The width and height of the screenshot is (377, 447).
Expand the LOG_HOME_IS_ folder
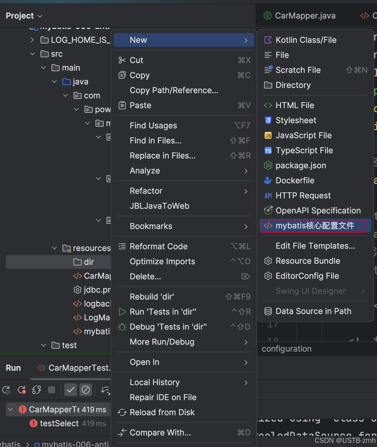click(32, 40)
